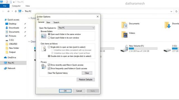The height and width of the screenshot is (100, 179).
Task: Confirm with the OK button
Action: tap(65, 91)
